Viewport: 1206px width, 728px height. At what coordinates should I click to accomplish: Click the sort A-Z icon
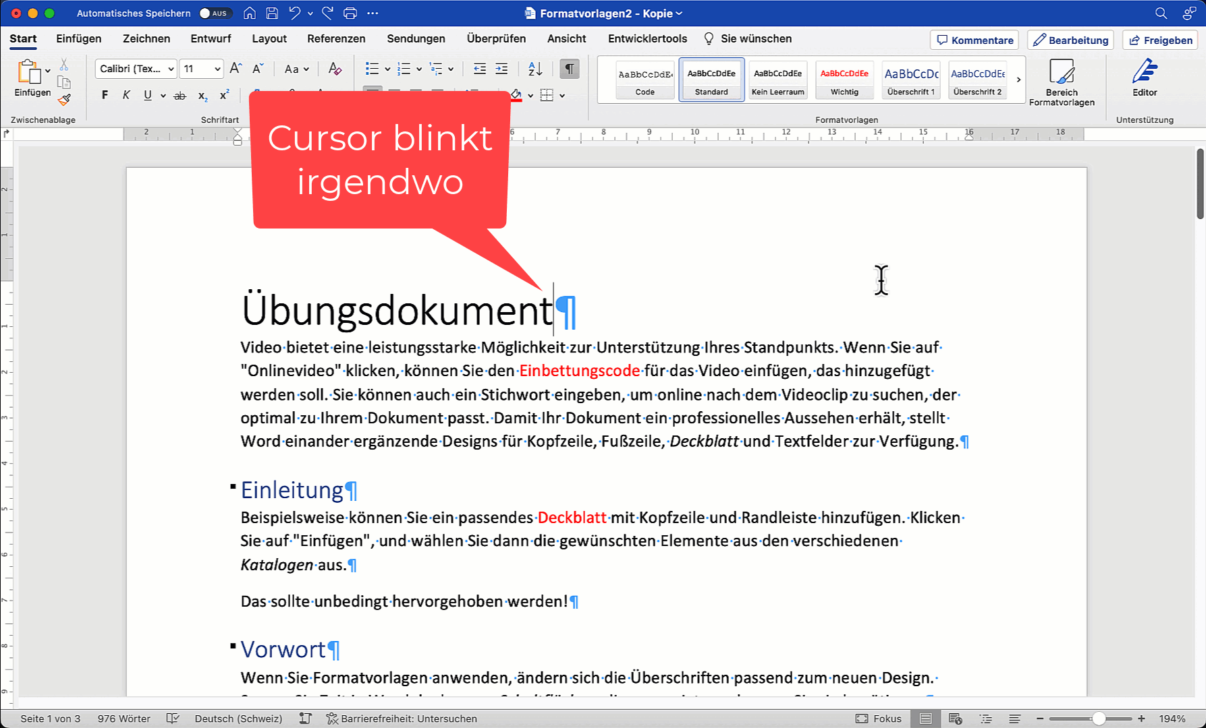(x=535, y=69)
